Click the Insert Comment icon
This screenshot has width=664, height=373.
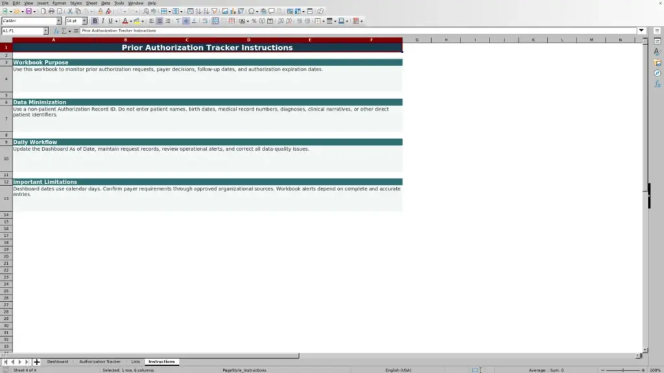pos(272,12)
